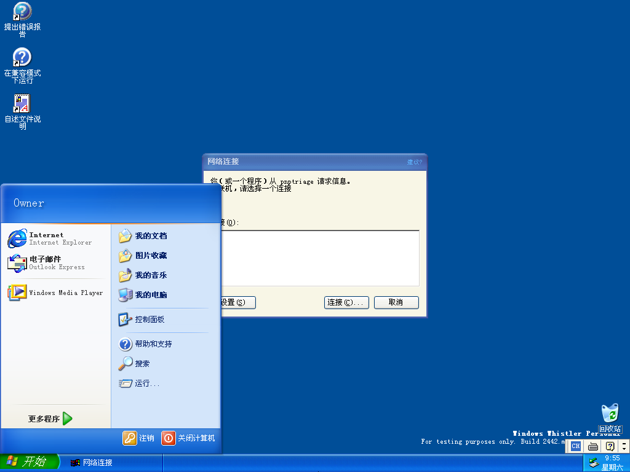Open the 运行... run dialog

pos(139,383)
